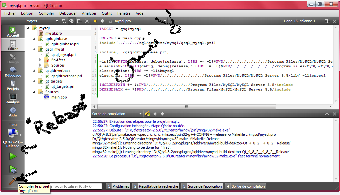Select qsql_mysql.pri file
The width and height of the screenshot is (340, 195).
click(x=63, y=55)
